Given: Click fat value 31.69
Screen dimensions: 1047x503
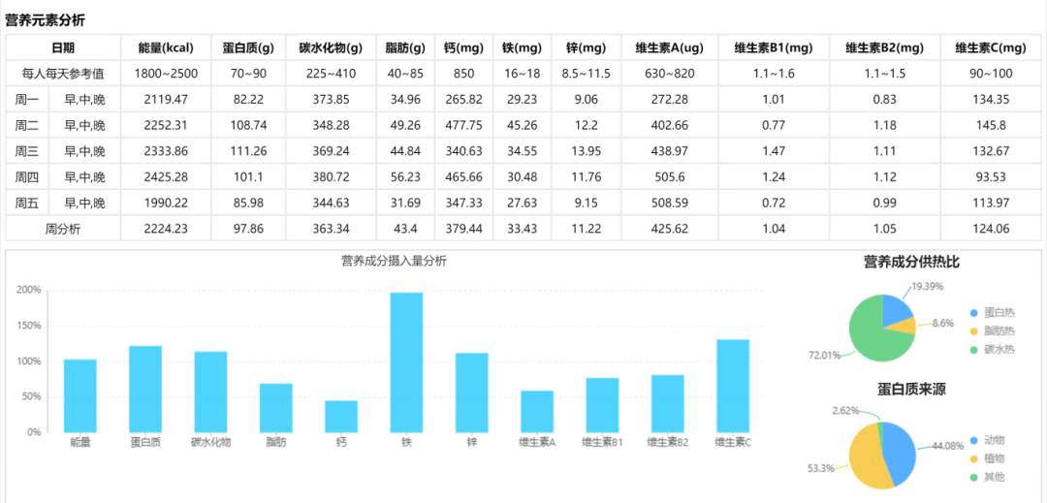Looking at the screenshot, I should [405, 203].
